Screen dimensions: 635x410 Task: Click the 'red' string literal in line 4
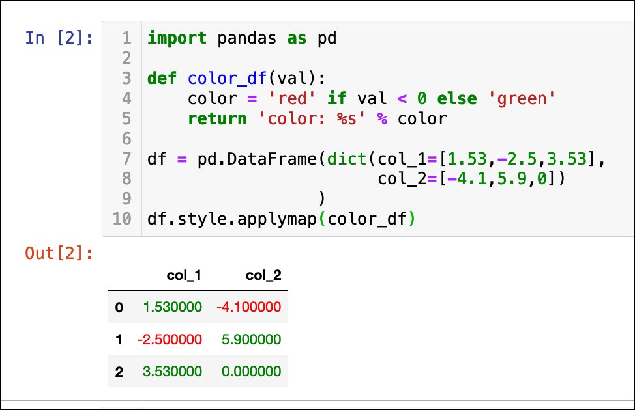pyautogui.click(x=292, y=99)
